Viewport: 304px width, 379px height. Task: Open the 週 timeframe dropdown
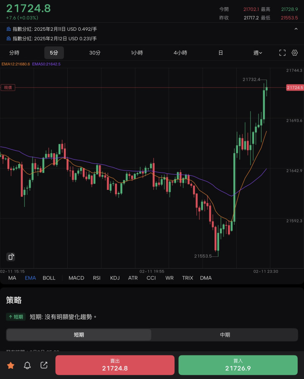258,53
